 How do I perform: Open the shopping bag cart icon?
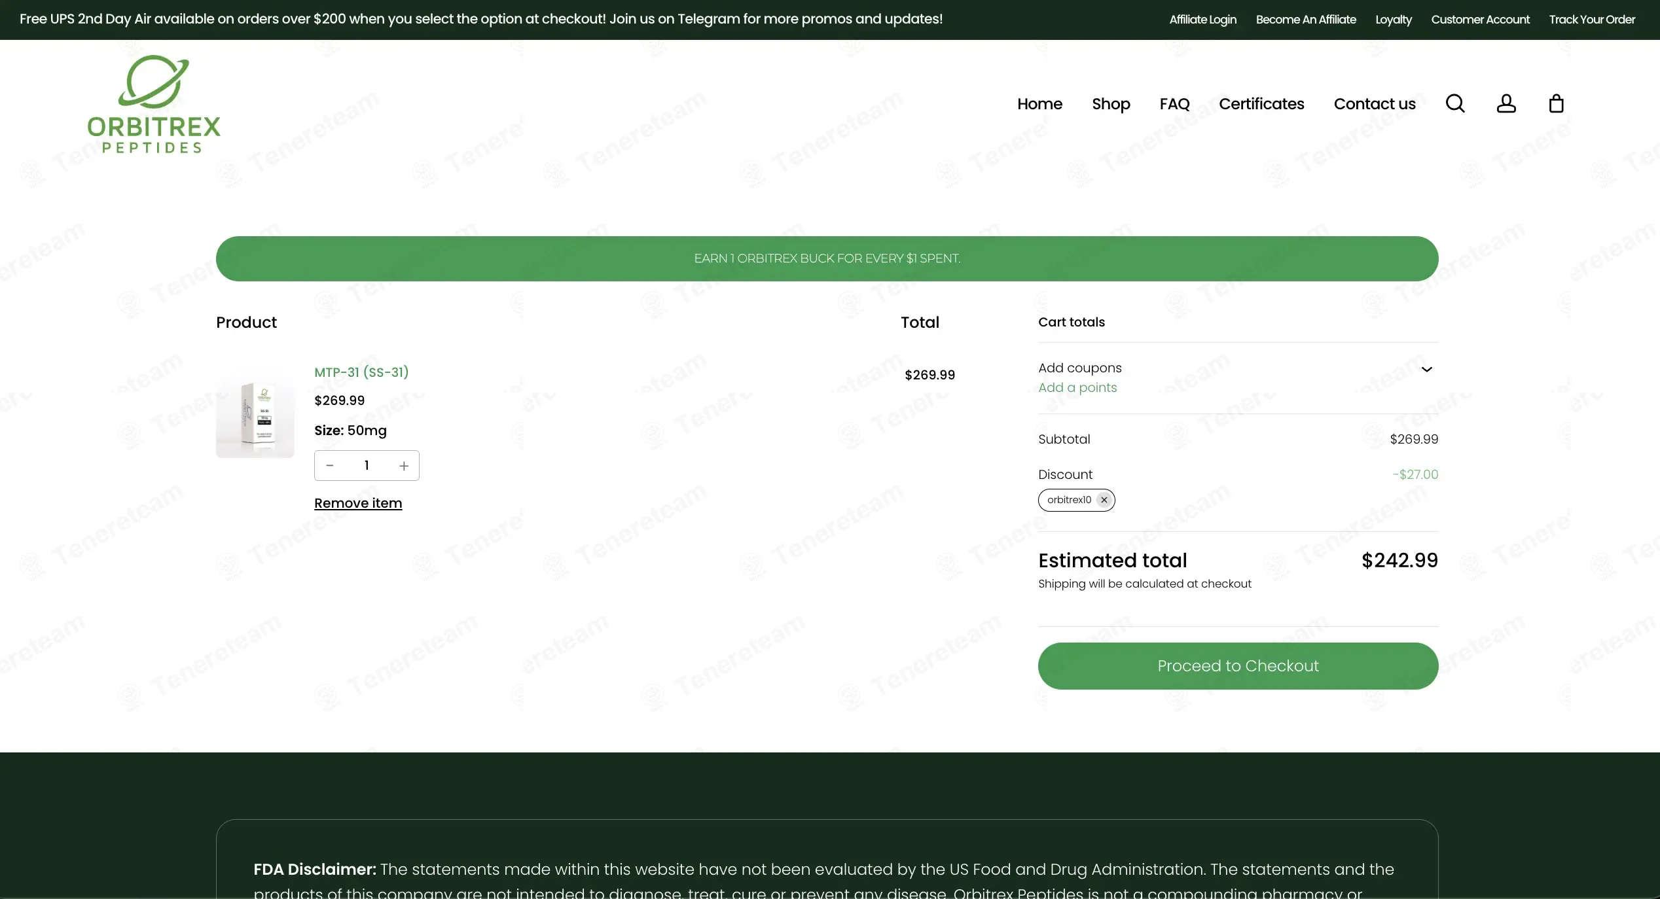pyautogui.click(x=1556, y=103)
